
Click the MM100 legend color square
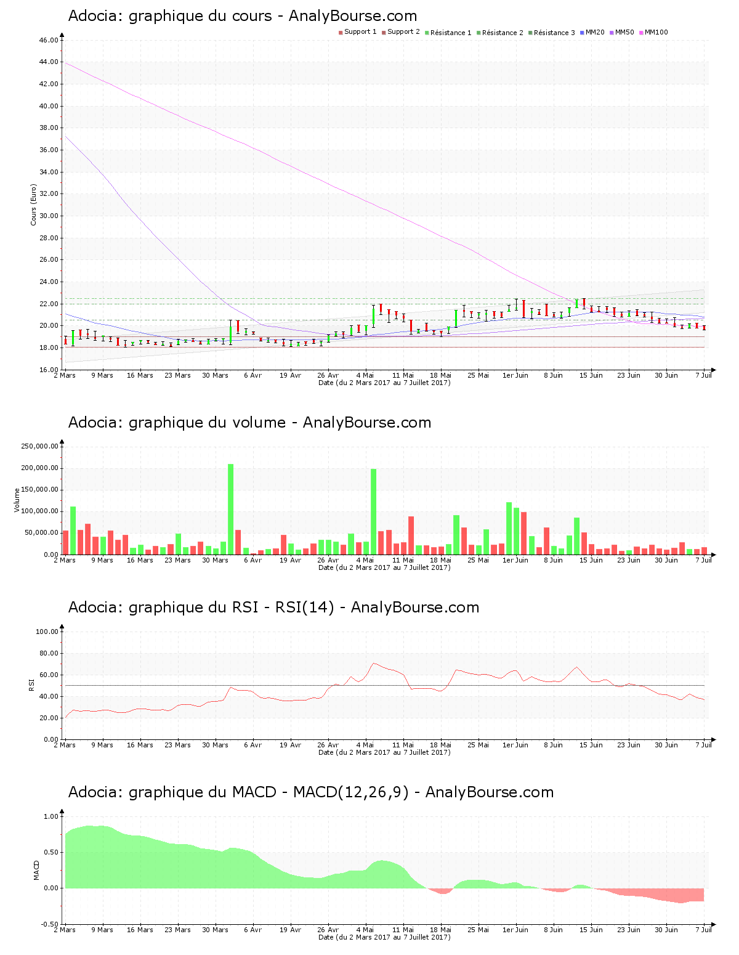641,33
